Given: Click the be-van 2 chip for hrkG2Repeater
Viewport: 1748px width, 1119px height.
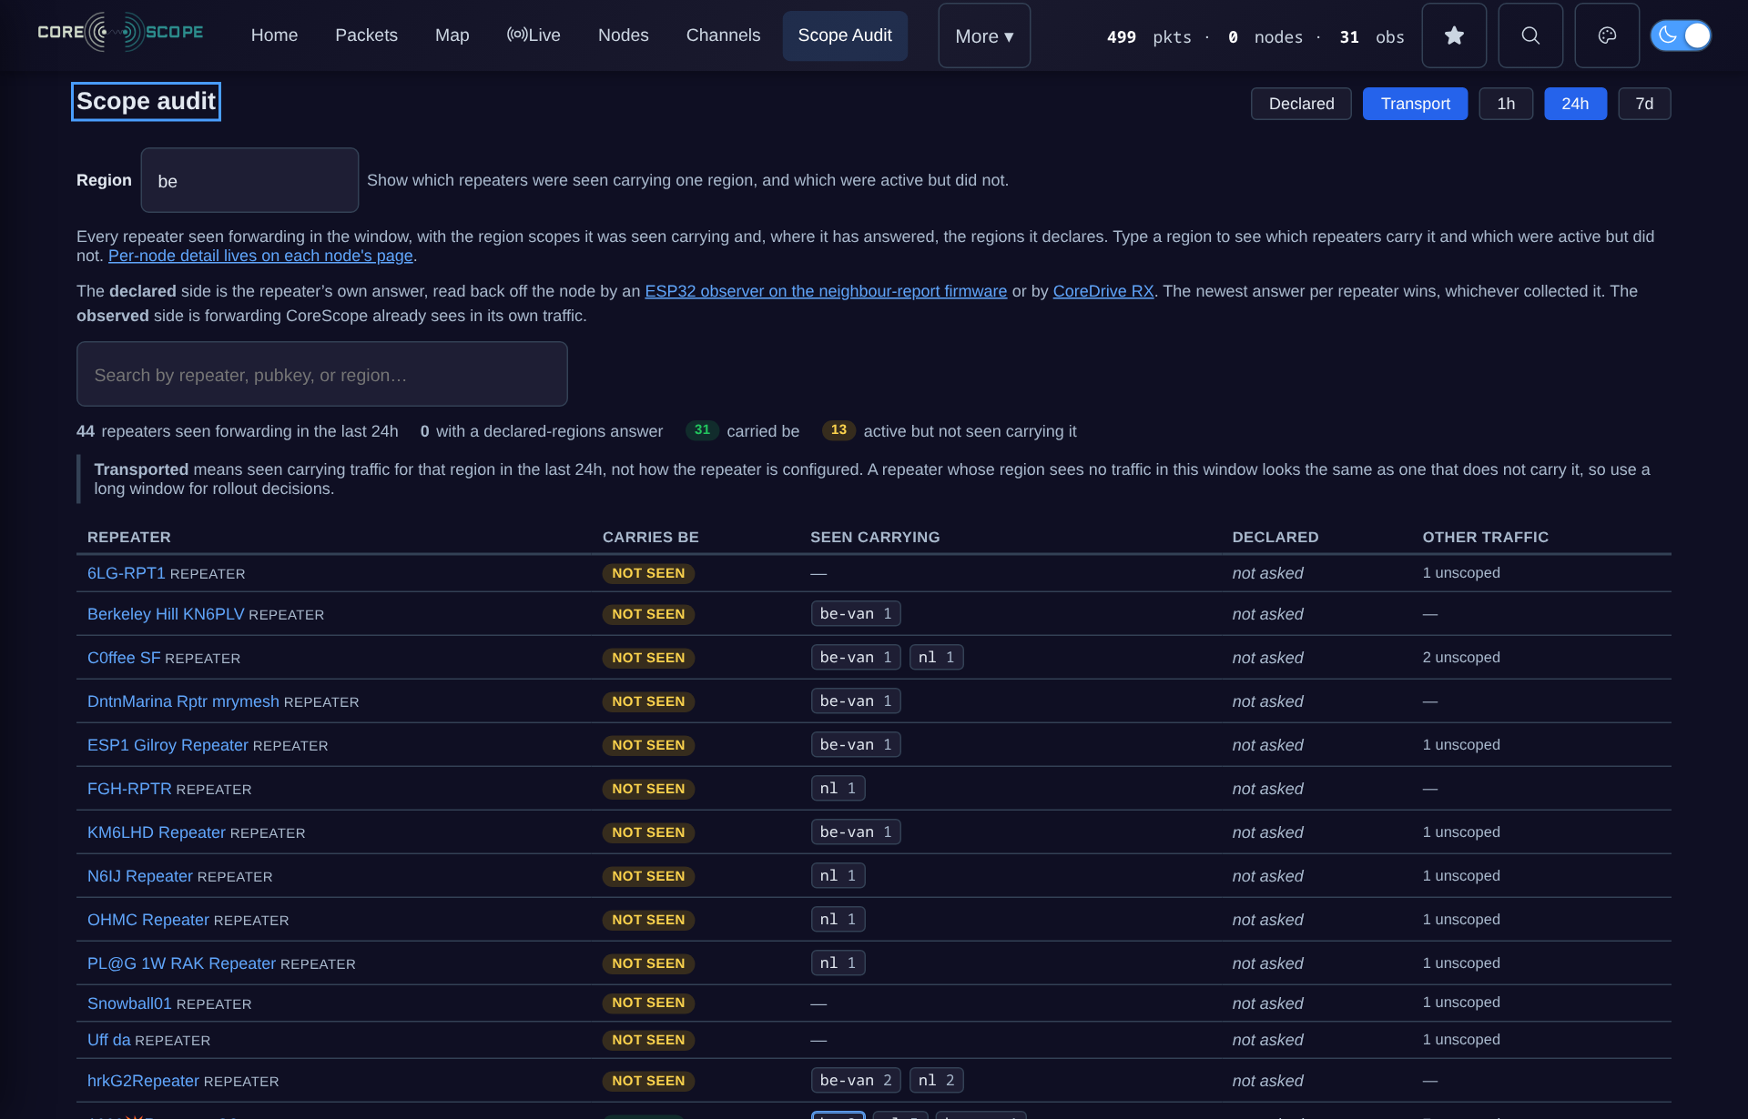Looking at the screenshot, I should [x=856, y=1080].
